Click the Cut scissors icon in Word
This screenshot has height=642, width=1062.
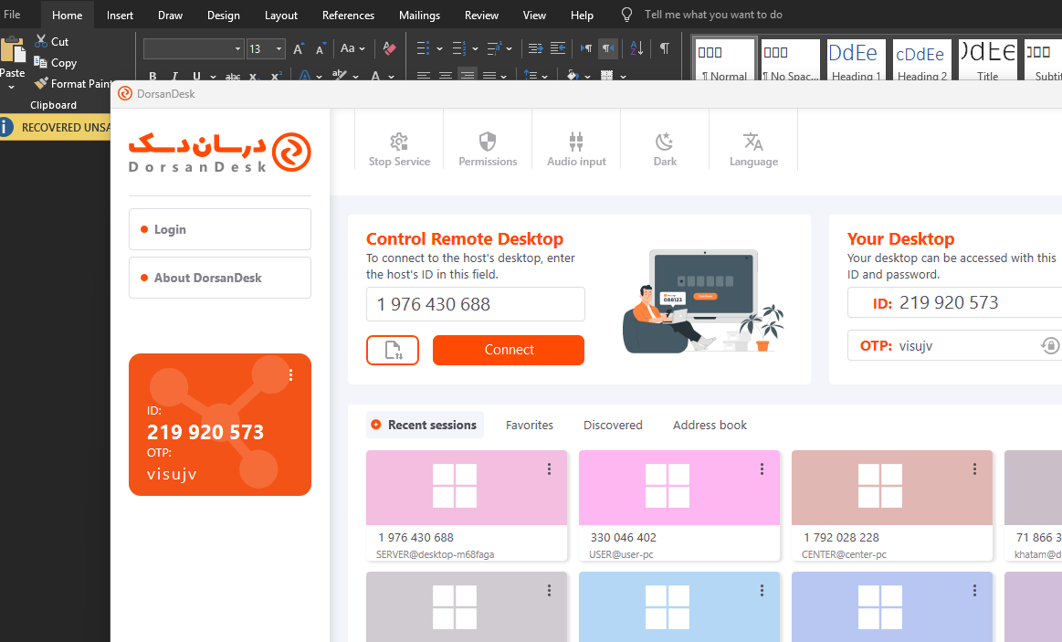(41, 41)
